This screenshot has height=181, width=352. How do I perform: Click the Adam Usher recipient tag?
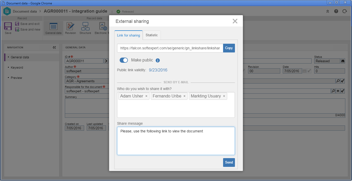coord(134,96)
